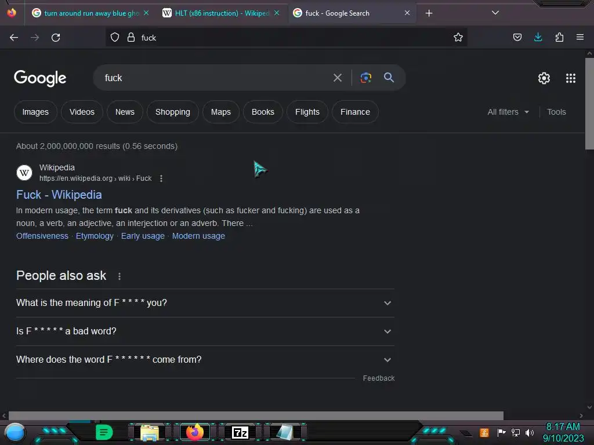Filter results by News
Image resolution: width=594 pixels, height=445 pixels.
125,112
